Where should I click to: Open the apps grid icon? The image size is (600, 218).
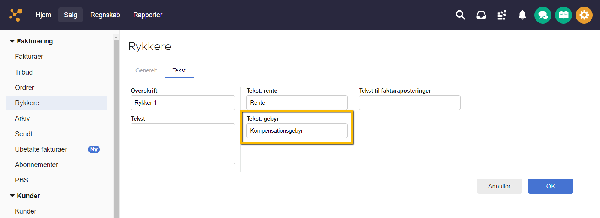pyautogui.click(x=501, y=15)
